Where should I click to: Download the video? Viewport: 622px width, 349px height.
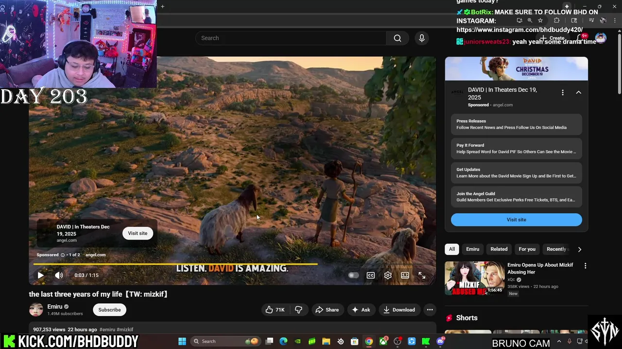click(399, 310)
